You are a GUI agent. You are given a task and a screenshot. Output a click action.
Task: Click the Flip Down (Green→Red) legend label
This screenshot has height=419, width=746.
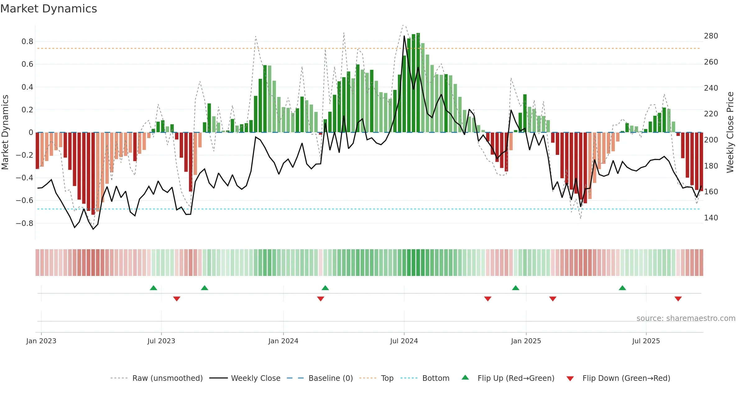click(x=626, y=378)
